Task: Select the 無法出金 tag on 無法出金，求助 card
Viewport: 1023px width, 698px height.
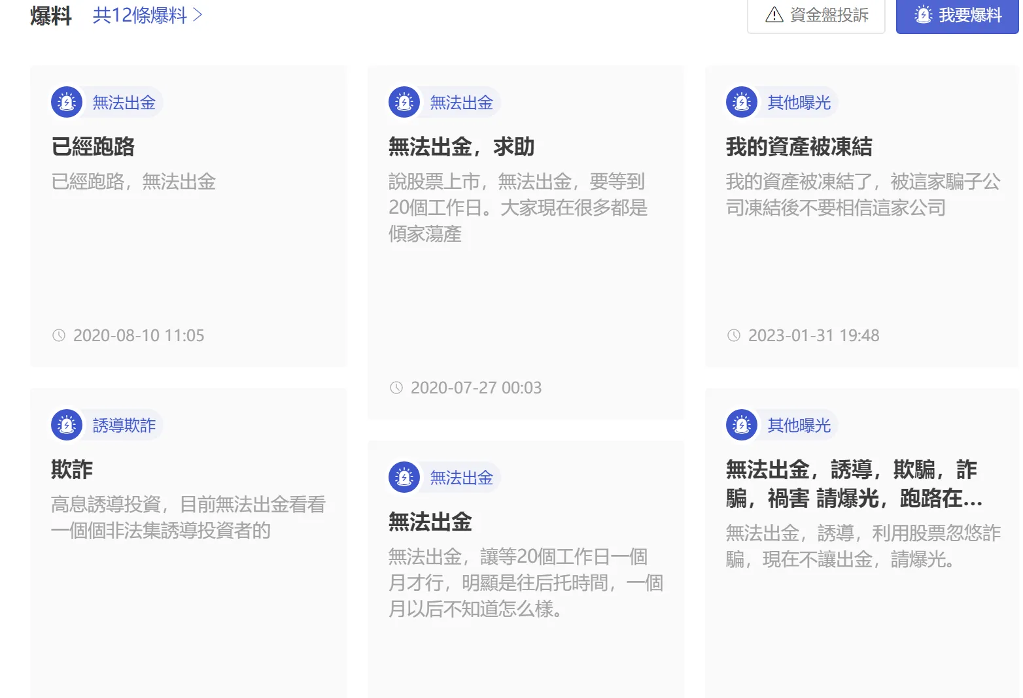Action: 461,103
